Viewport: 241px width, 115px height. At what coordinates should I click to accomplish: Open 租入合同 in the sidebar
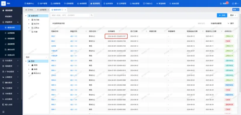(x=10, y=105)
